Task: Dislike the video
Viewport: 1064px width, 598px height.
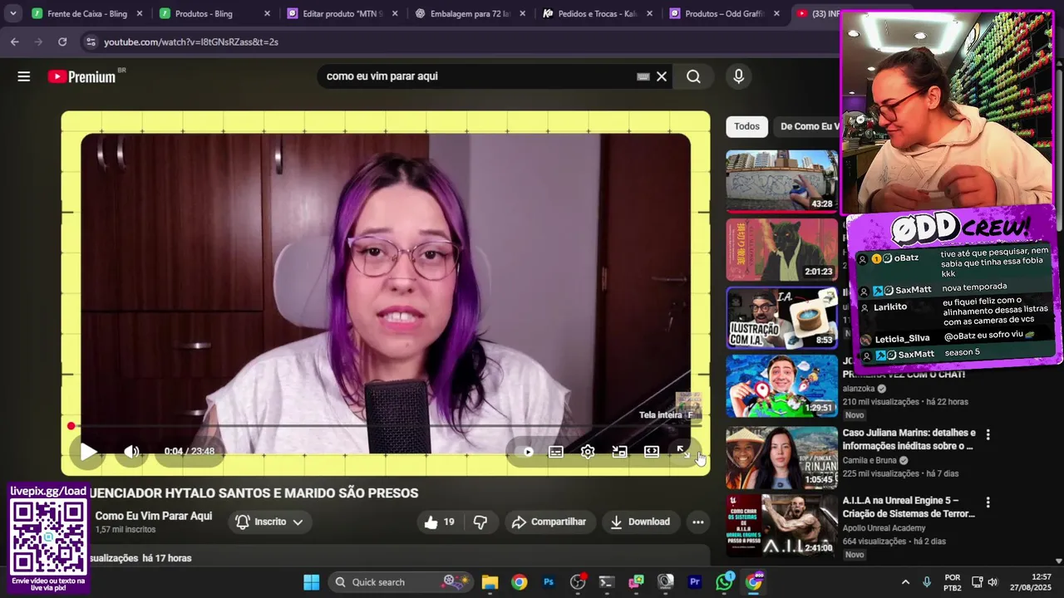Action: 480,522
